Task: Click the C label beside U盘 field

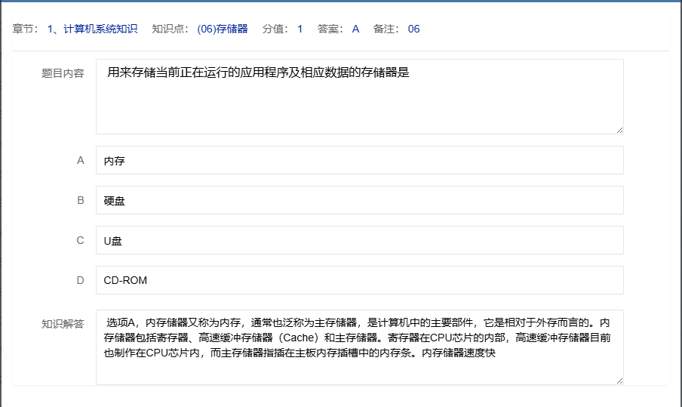Action: (x=81, y=240)
